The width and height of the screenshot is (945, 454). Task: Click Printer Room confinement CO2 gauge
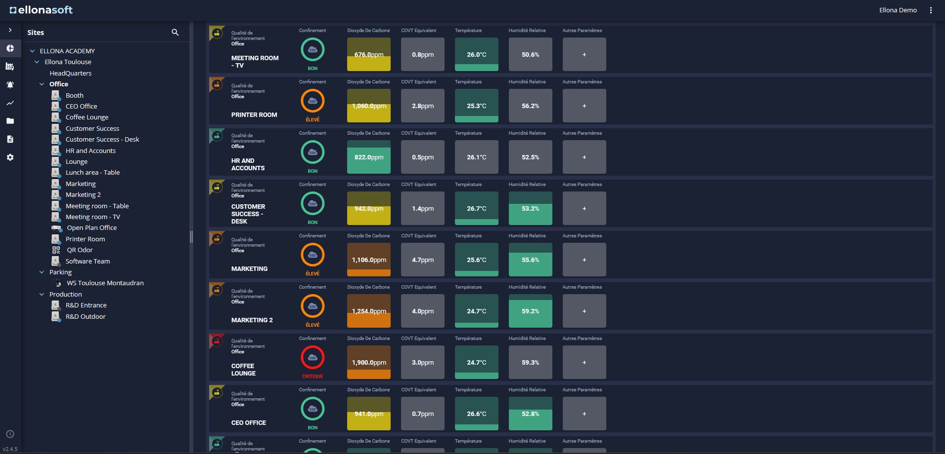coord(313,101)
